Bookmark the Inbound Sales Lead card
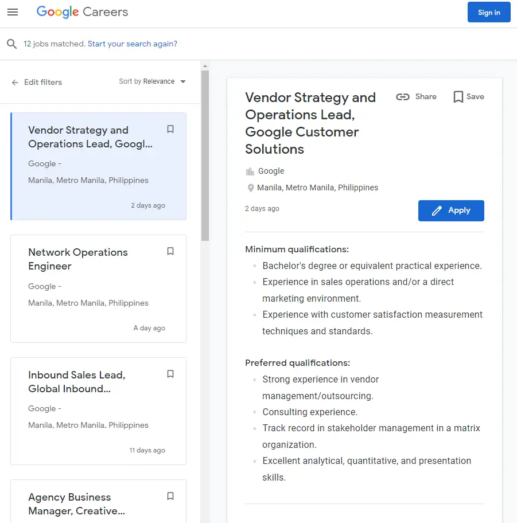 (x=170, y=374)
